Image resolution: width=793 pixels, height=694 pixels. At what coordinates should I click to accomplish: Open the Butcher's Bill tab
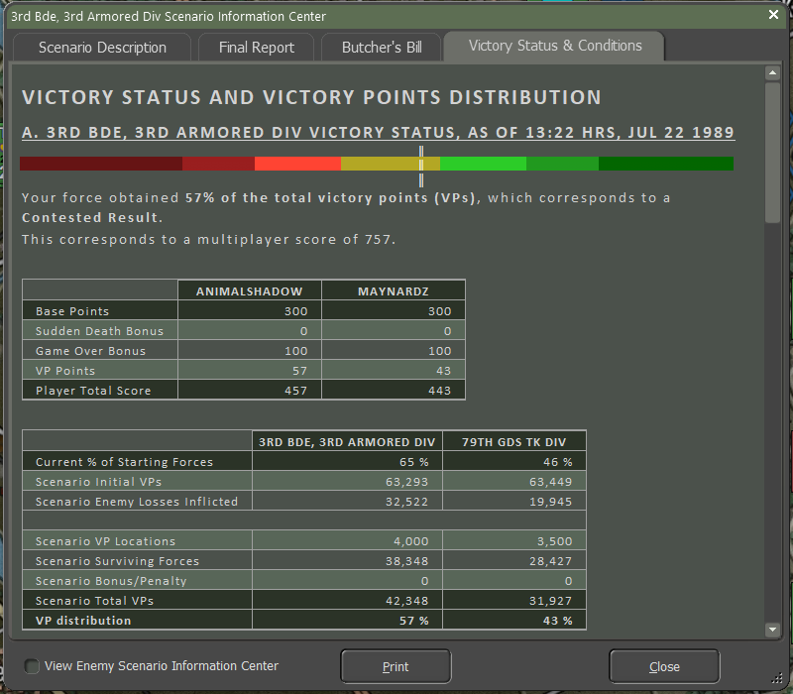click(382, 47)
